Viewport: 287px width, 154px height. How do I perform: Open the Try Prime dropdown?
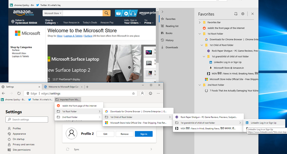pos(149,22)
